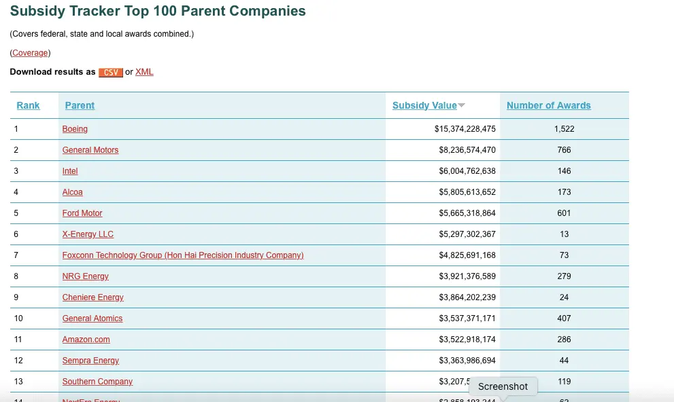Open Boeing parent company page

coord(75,129)
